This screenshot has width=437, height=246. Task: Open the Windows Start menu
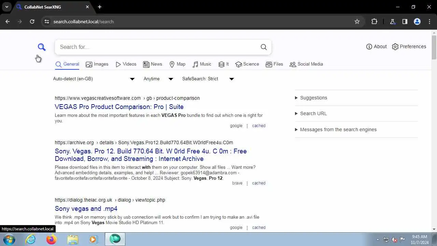tap(9, 240)
